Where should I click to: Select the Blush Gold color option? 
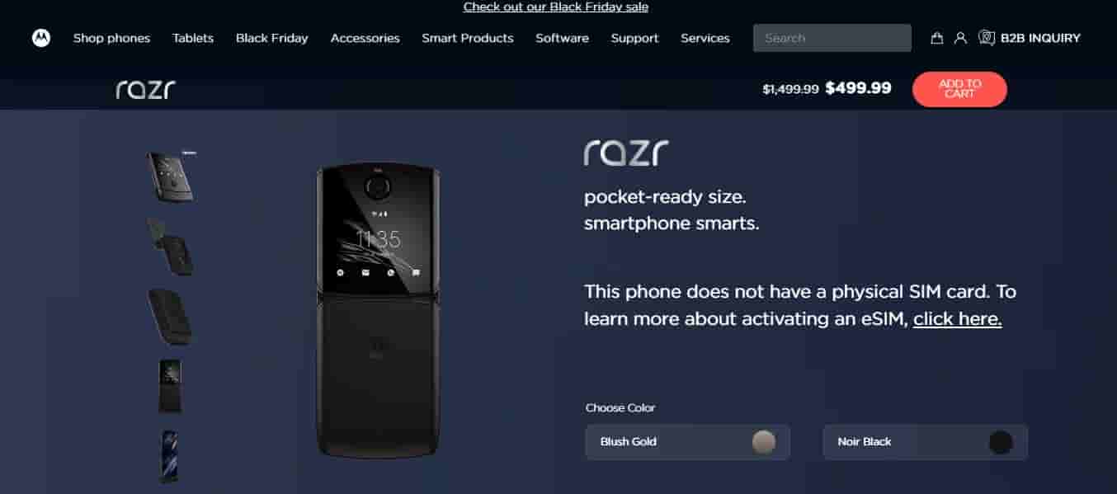click(688, 442)
